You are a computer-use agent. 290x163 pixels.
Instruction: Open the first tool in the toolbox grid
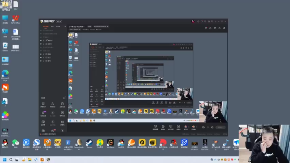[43, 105]
